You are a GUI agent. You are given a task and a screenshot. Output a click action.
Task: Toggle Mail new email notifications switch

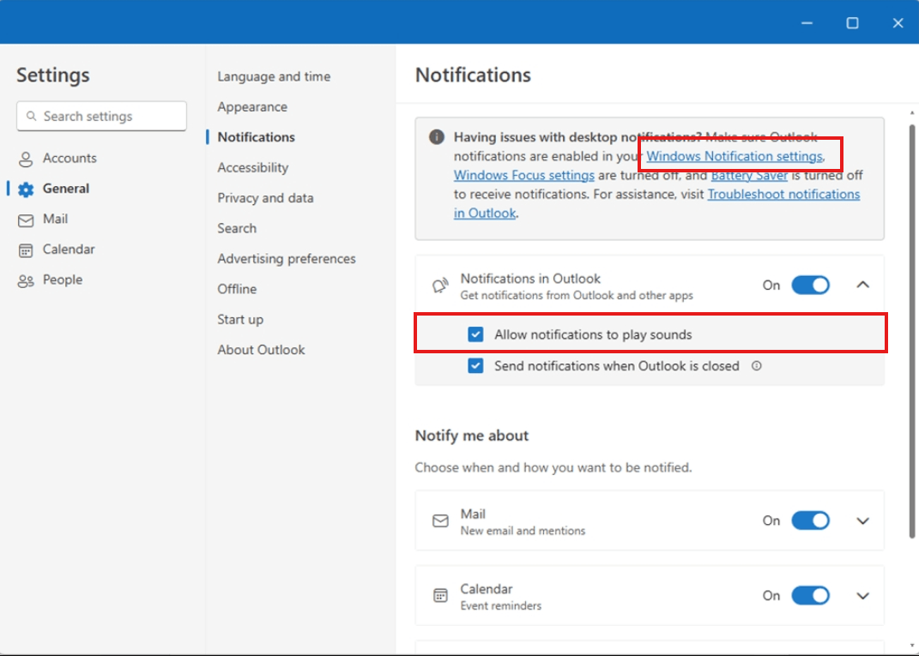coord(811,521)
